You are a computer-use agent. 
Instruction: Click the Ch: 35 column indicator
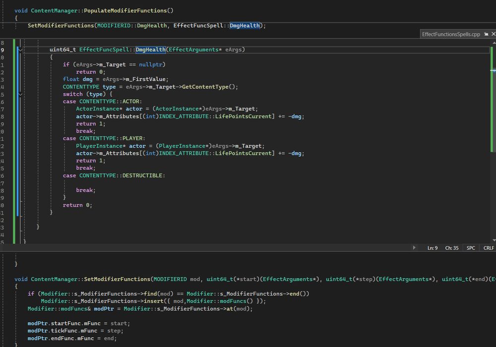452,248
